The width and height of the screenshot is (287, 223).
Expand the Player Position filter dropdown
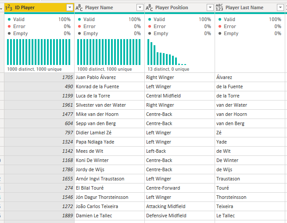pos(210,7)
